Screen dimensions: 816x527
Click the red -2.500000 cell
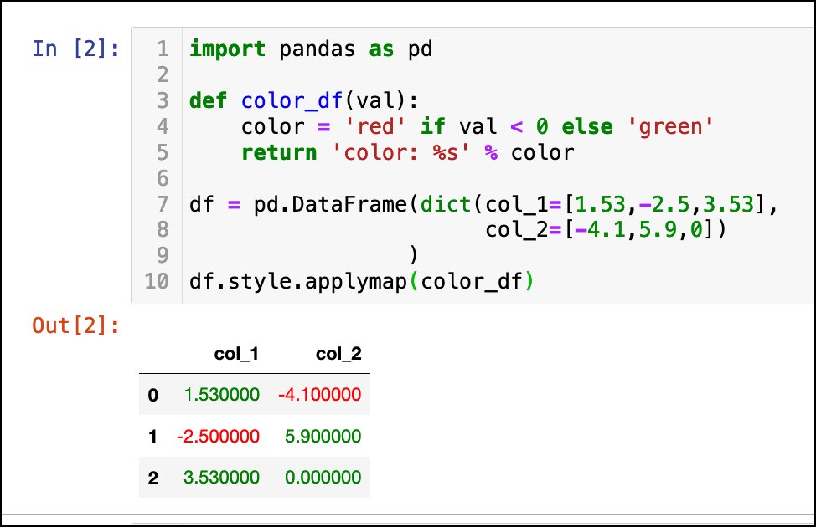(218, 436)
